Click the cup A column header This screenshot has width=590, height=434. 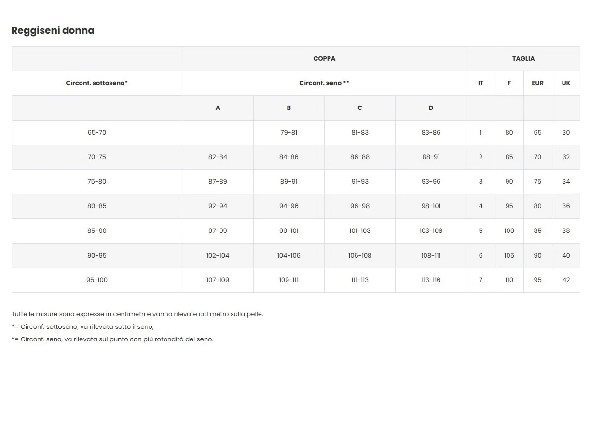tap(218, 108)
